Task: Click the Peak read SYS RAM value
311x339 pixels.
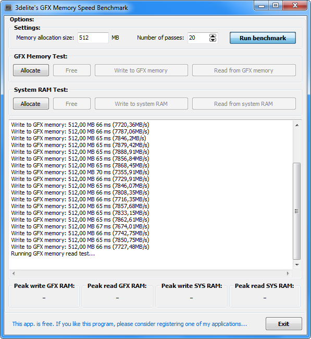Action: 265,298
